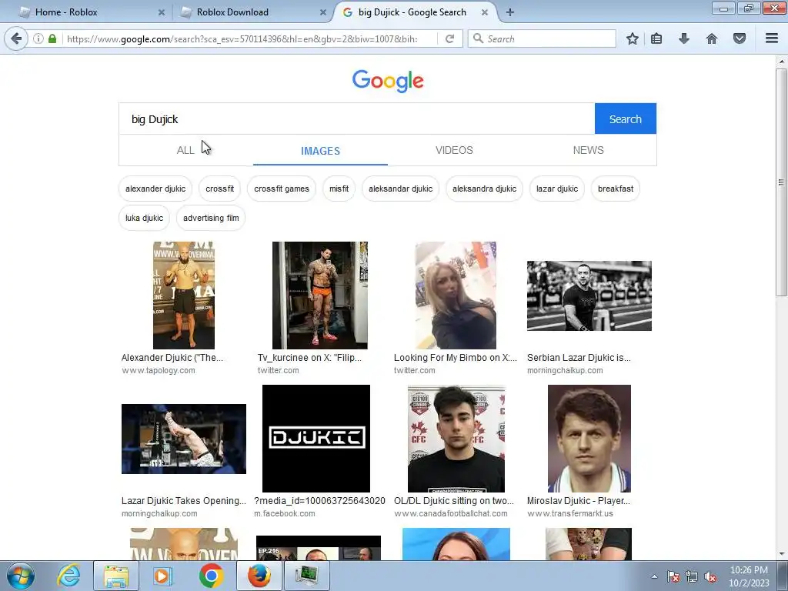Image resolution: width=788 pixels, height=591 pixels.
Task: Select the crossfit suggestion chip
Action: pyautogui.click(x=219, y=189)
